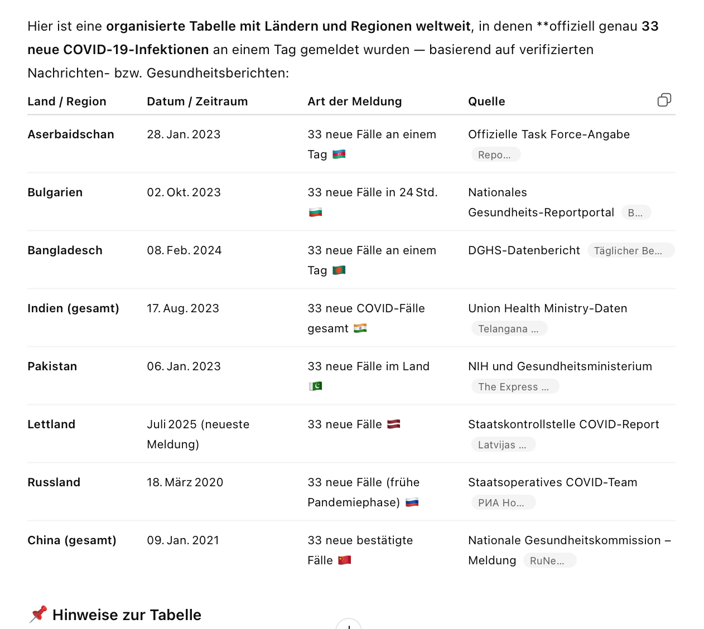Click the China flag emoji
Image resolution: width=704 pixels, height=629 pixels.
(x=345, y=560)
